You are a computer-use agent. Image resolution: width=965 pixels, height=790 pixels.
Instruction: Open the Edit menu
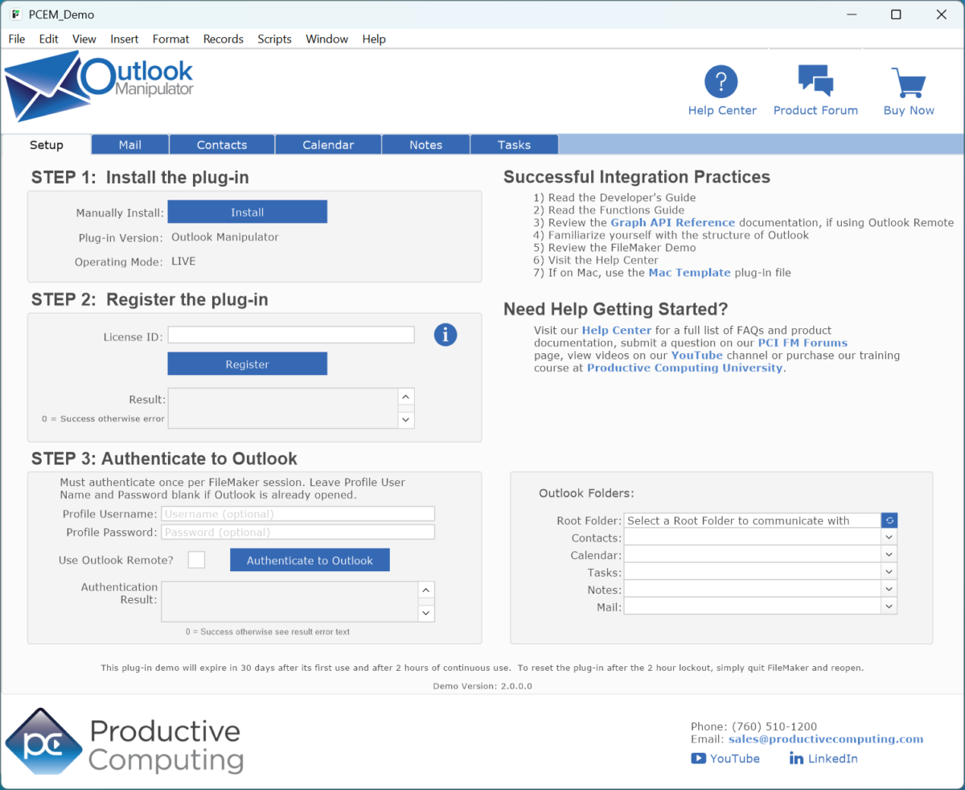(x=49, y=39)
